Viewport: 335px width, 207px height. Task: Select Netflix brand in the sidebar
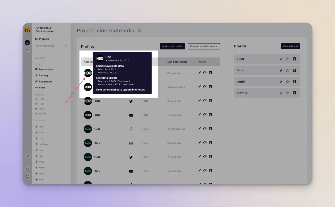pos(41,114)
